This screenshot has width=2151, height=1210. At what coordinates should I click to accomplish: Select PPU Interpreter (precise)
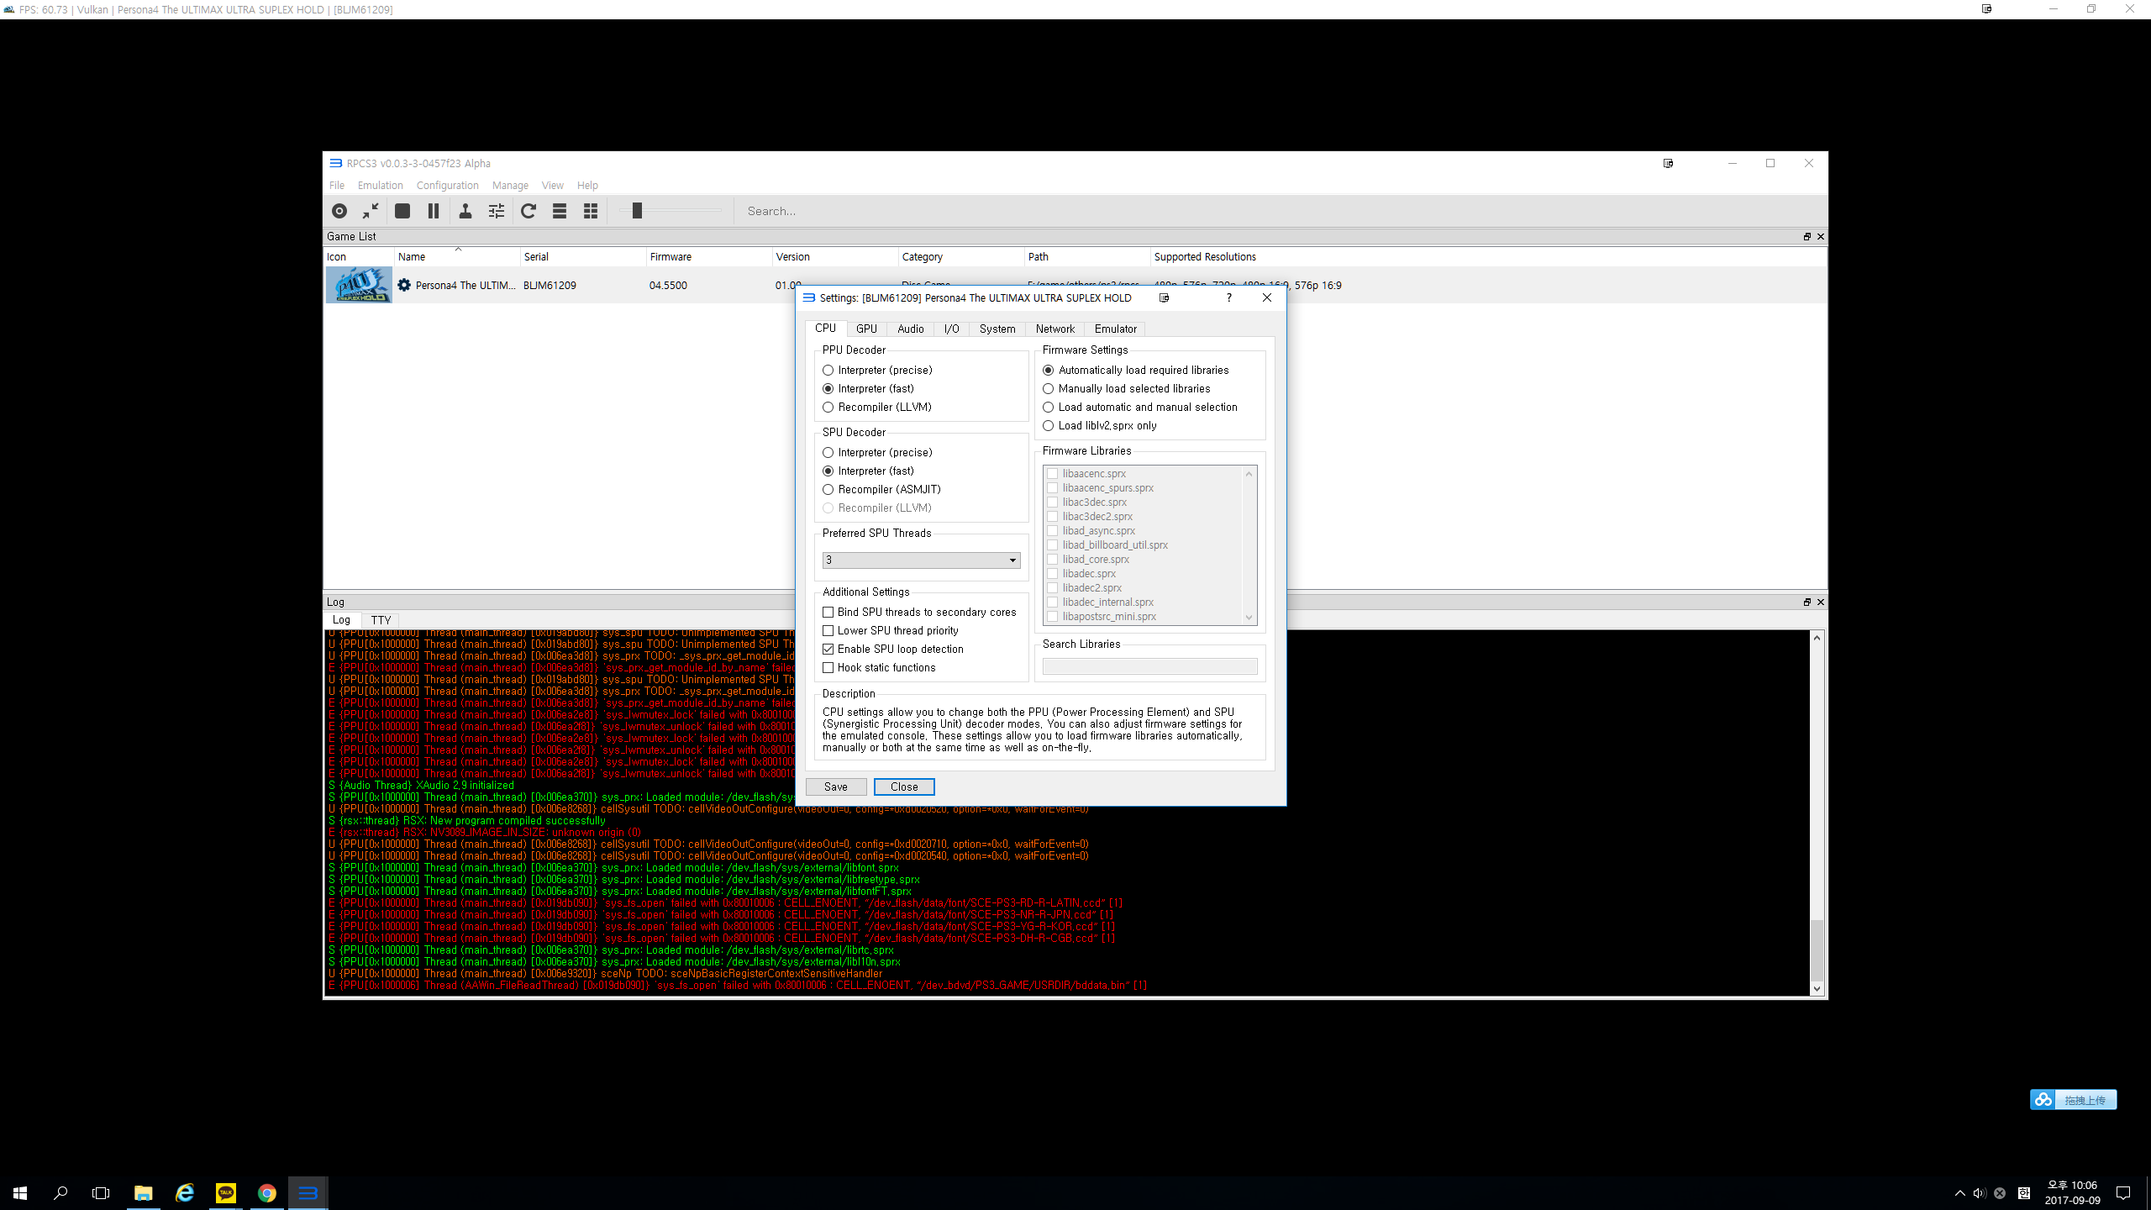click(878, 371)
